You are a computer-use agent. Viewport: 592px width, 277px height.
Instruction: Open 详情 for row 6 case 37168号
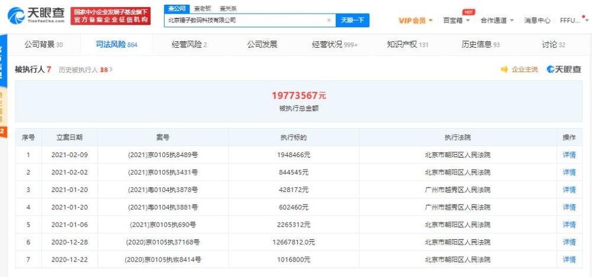569,242
